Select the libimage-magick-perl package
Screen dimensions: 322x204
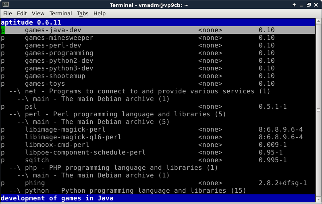[x=65, y=130]
